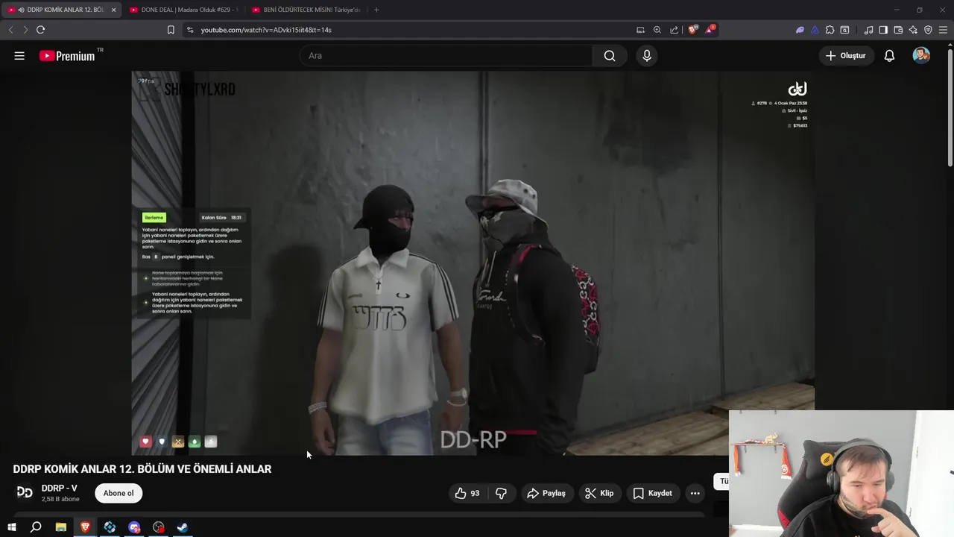Save video with Kaydet button
Screen dimensions: 954x537
pyautogui.click(x=653, y=493)
